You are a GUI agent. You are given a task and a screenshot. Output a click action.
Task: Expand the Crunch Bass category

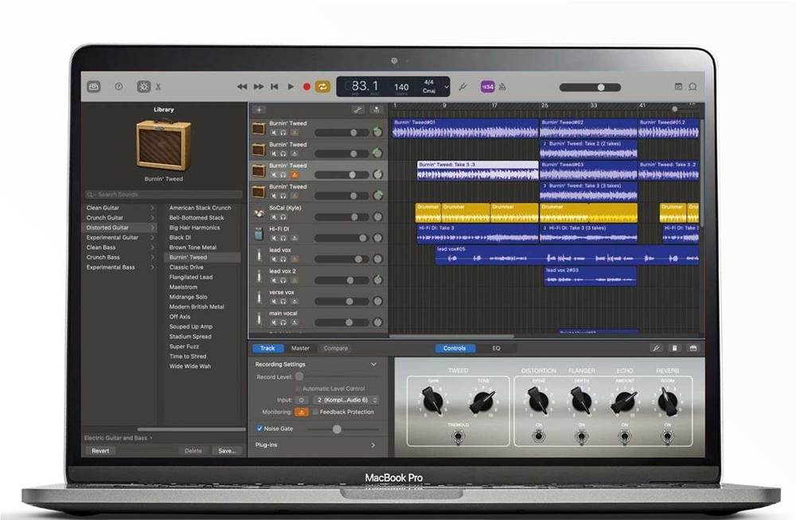point(152,257)
